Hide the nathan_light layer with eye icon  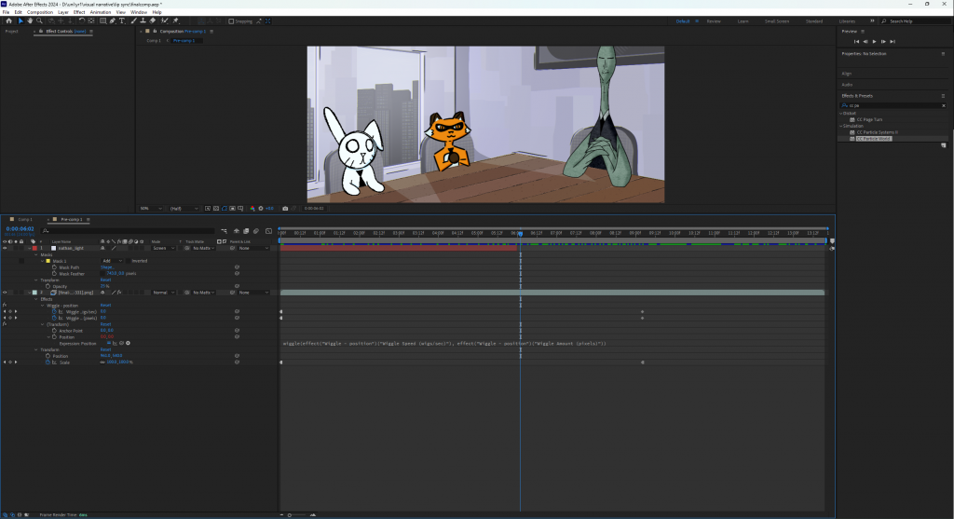click(5, 248)
